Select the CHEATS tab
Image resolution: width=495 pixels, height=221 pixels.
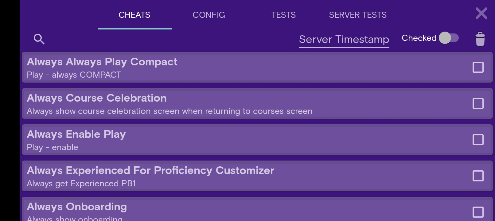[134, 15]
